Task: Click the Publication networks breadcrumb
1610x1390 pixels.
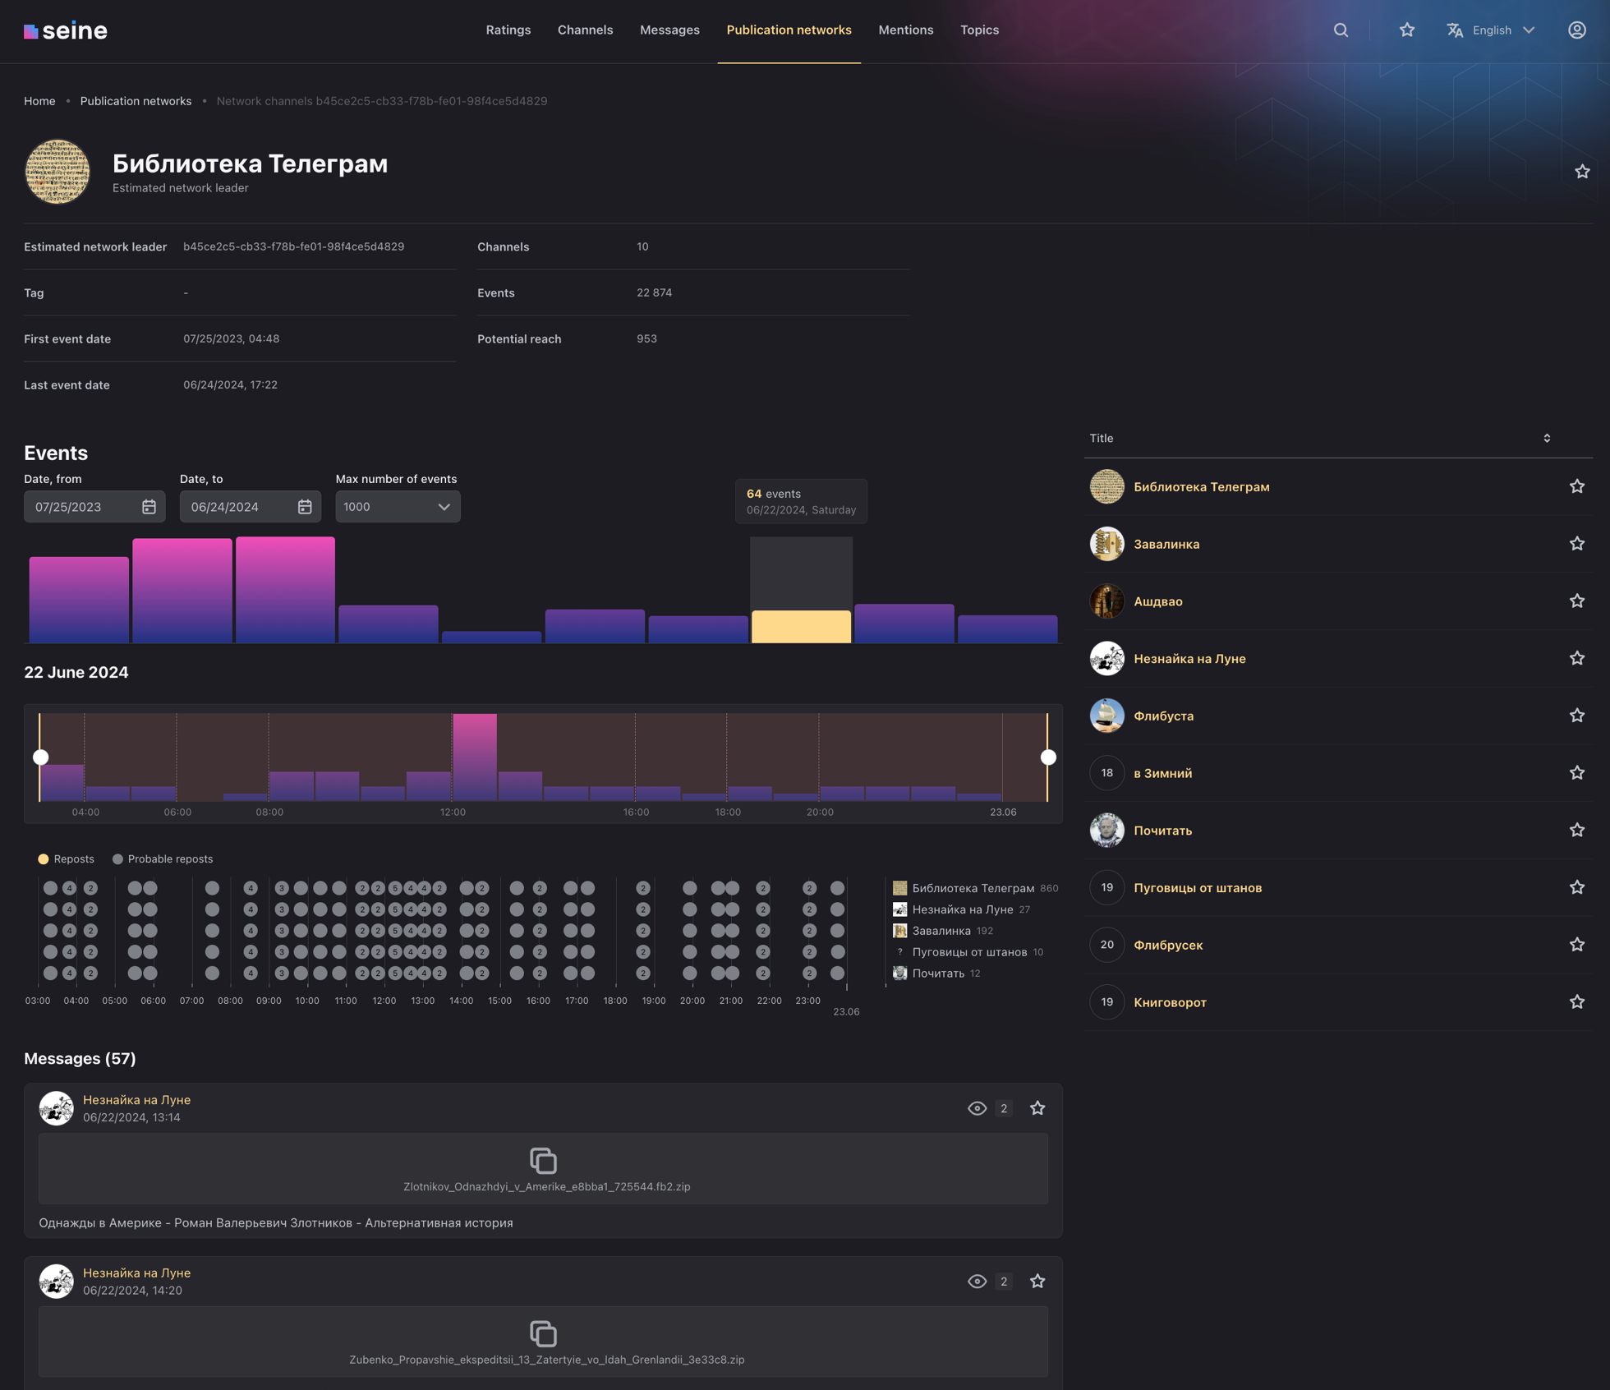Action: [136, 101]
